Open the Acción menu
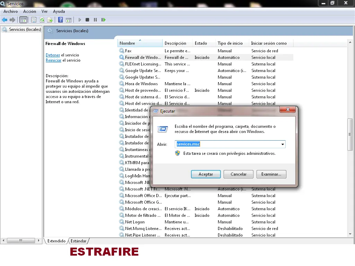This screenshot has width=355, height=266. [29, 11]
